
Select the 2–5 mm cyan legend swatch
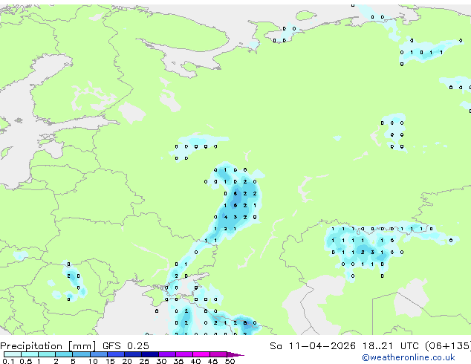(64, 354)
